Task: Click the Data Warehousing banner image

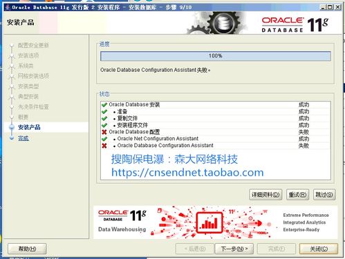Action: 216,222
